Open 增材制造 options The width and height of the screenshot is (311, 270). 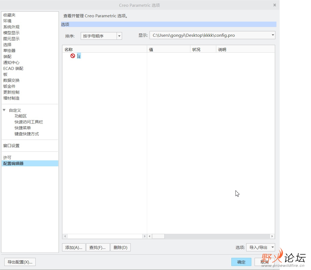[x=11, y=98]
